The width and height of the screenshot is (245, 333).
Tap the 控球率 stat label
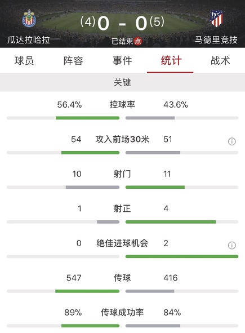coord(122,105)
